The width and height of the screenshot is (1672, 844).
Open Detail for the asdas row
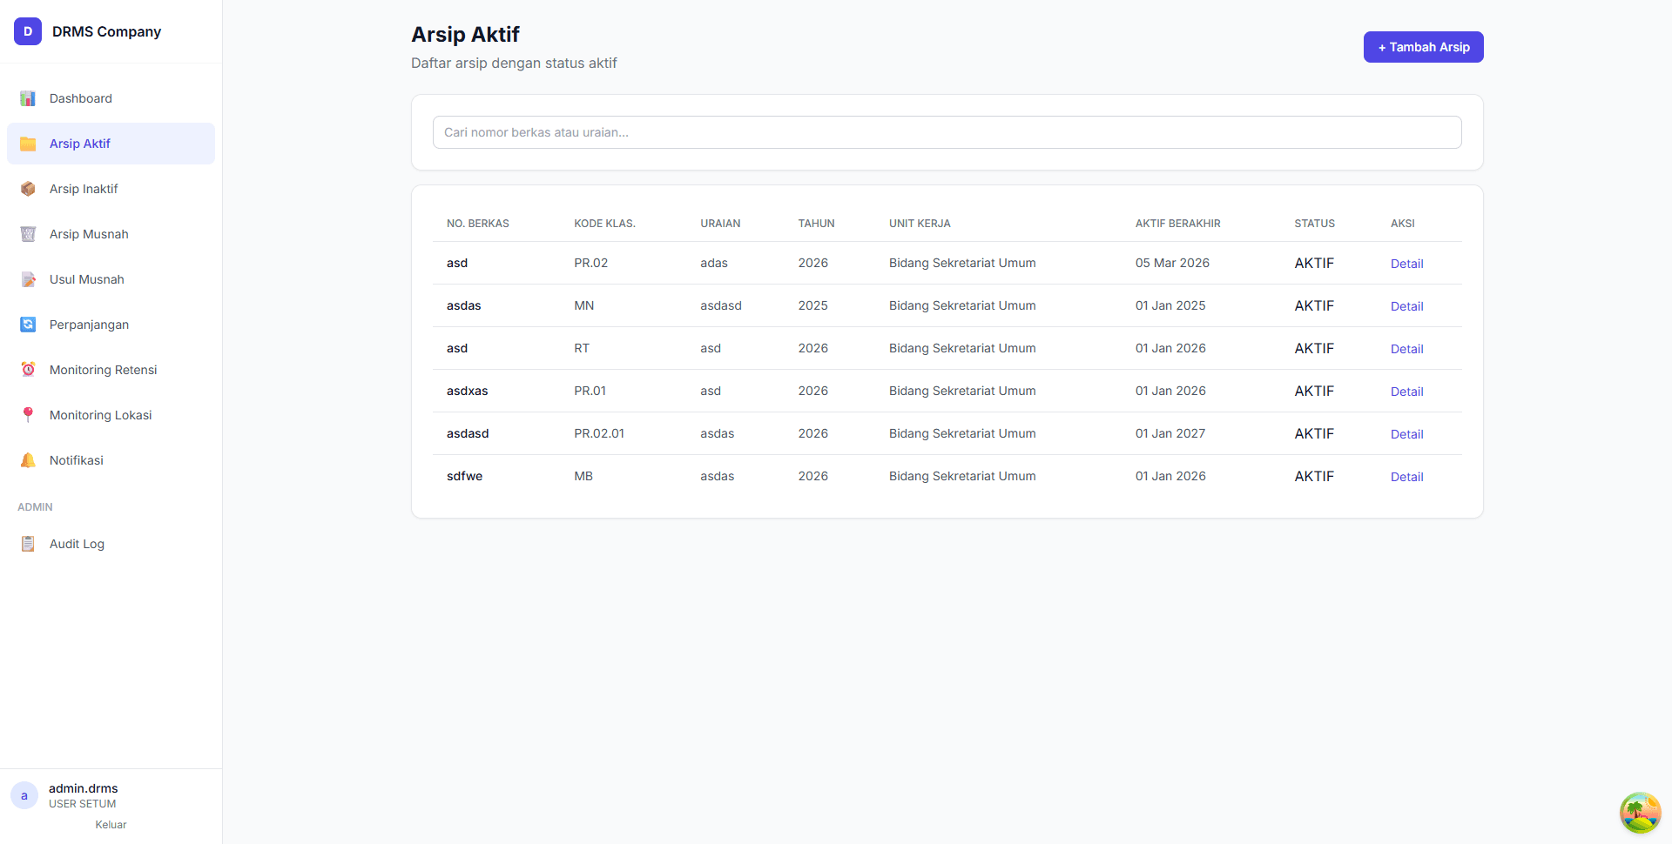(x=1406, y=306)
